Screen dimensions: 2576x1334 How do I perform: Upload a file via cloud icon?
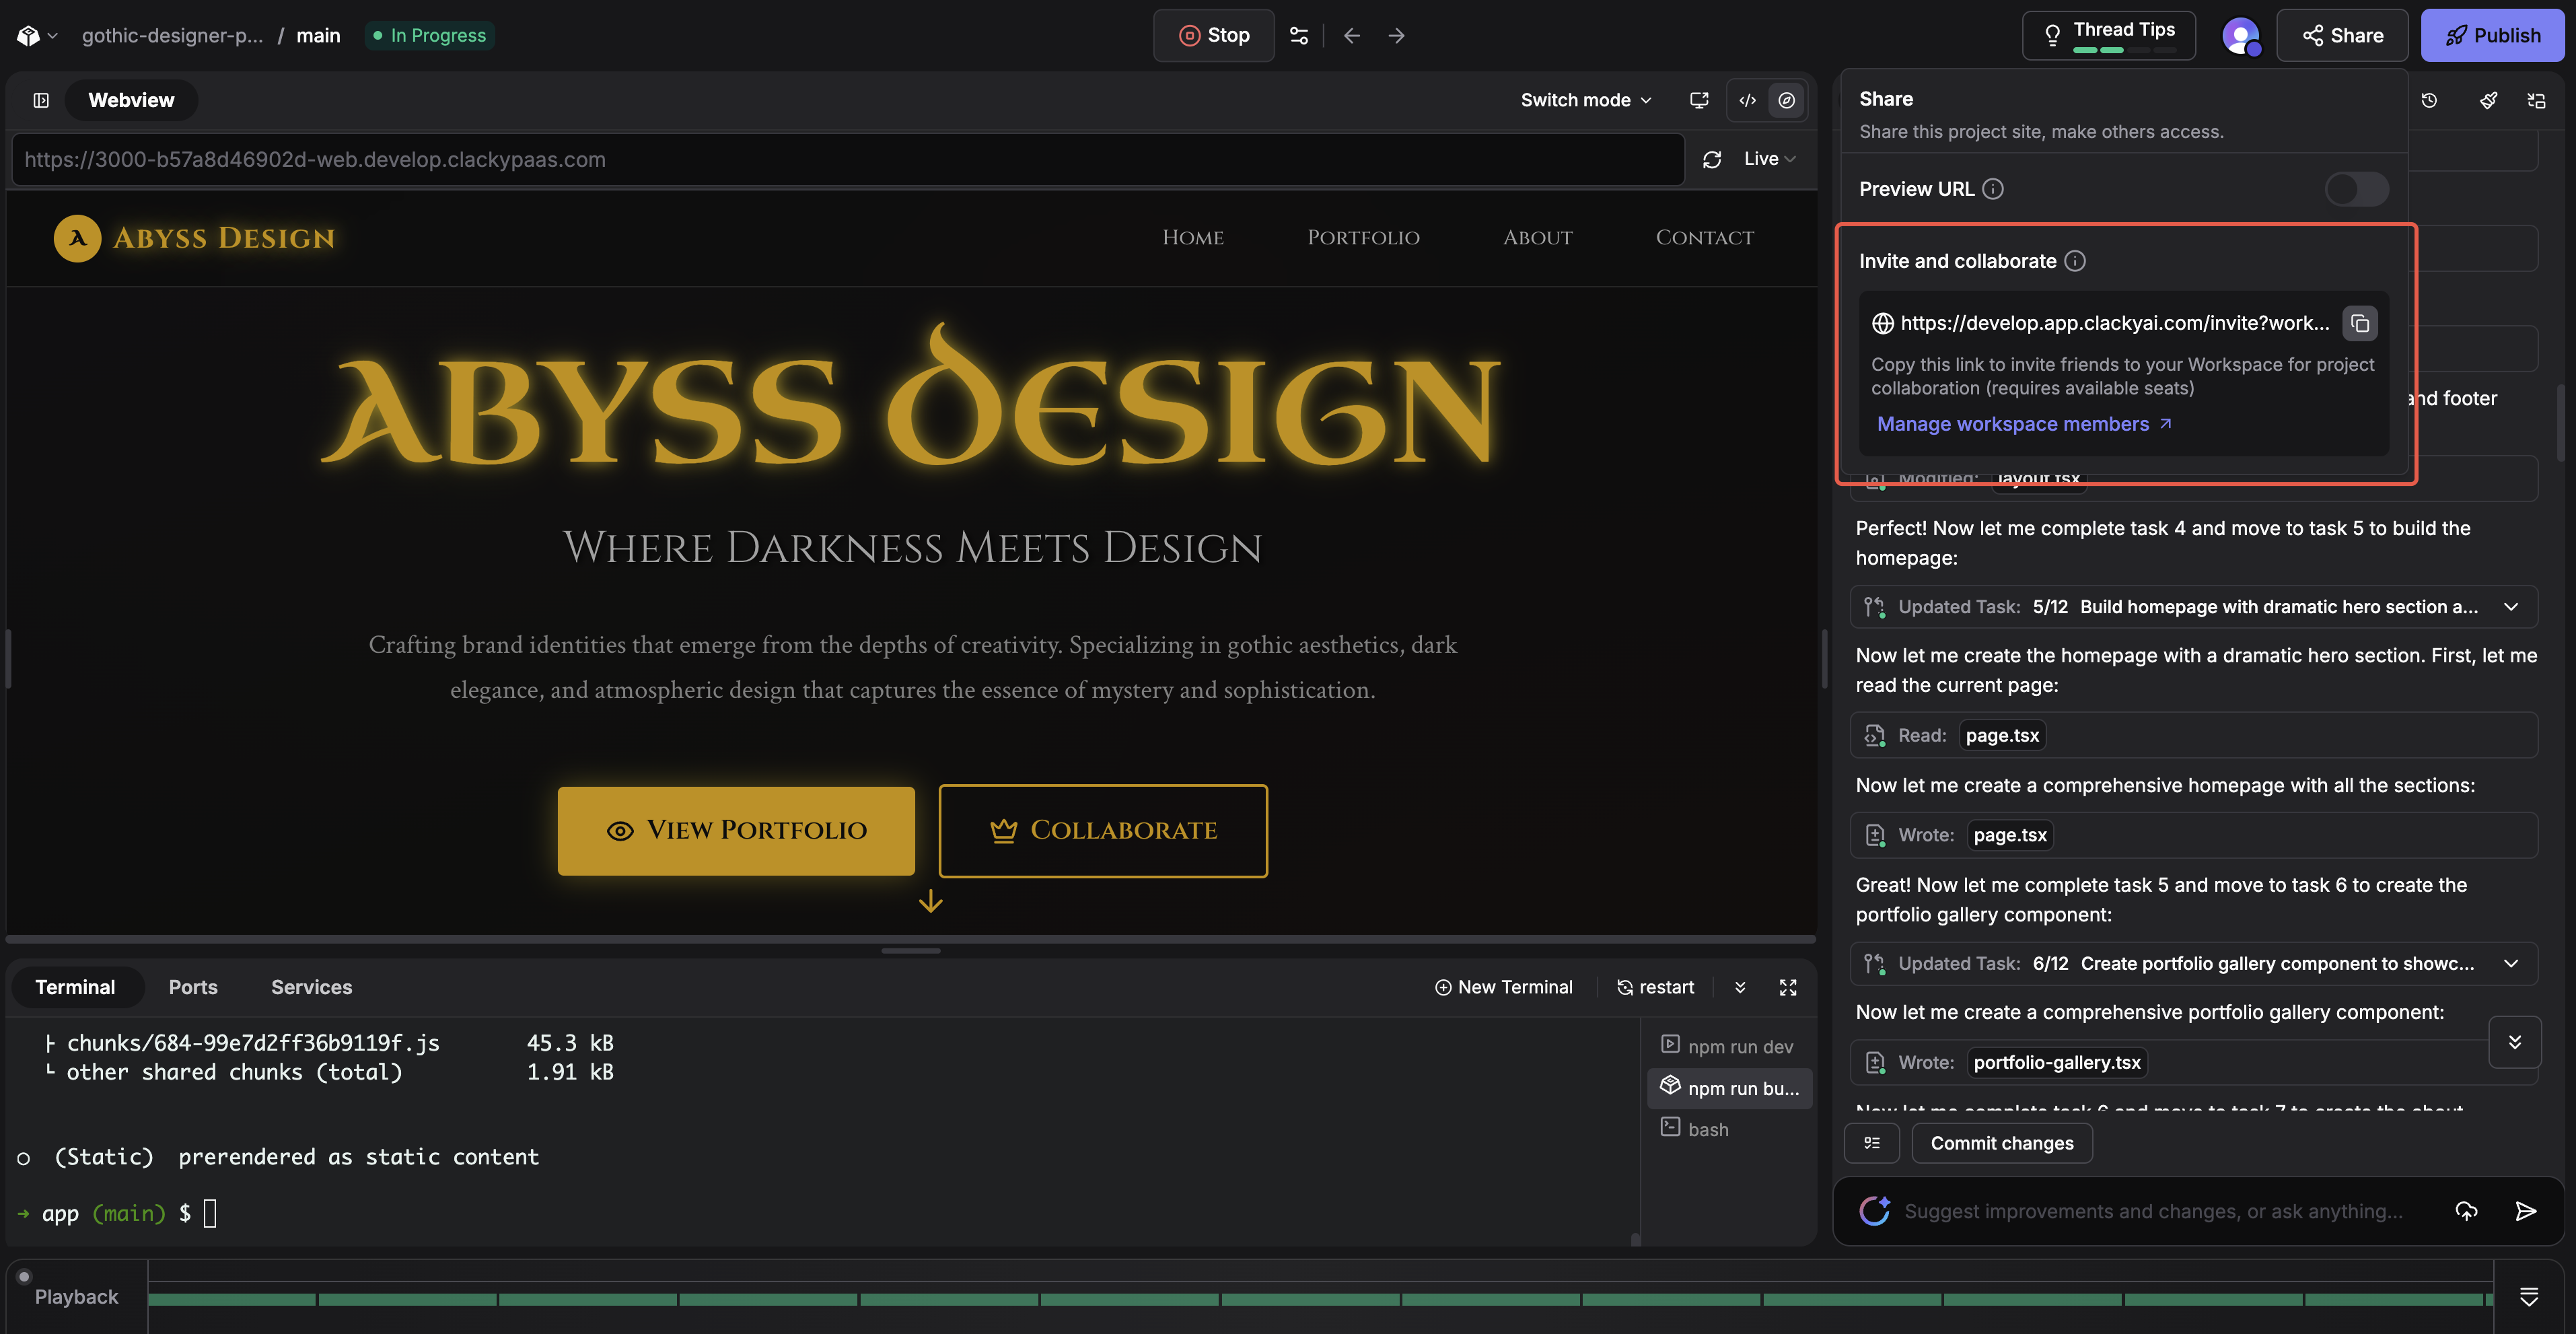pyautogui.click(x=2466, y=1211)
